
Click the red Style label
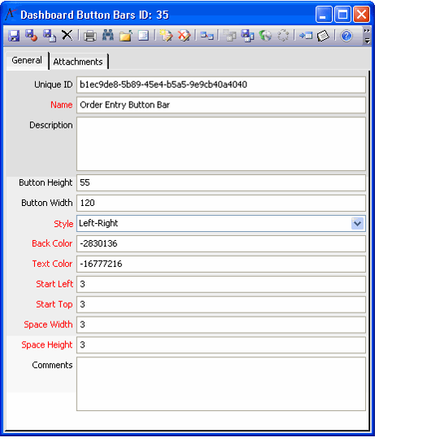pos(63,224)
